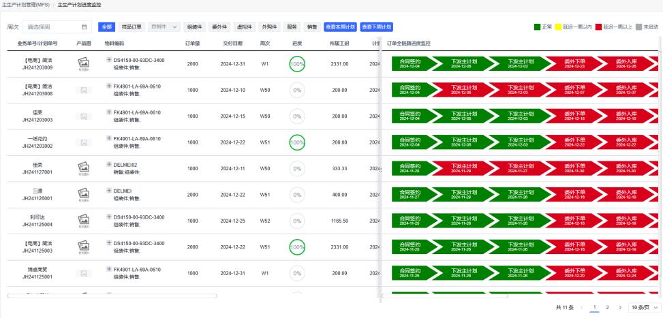Open product image for order JH241127001
The height and width of the screenshot is (318, 663).
point(84,168)
